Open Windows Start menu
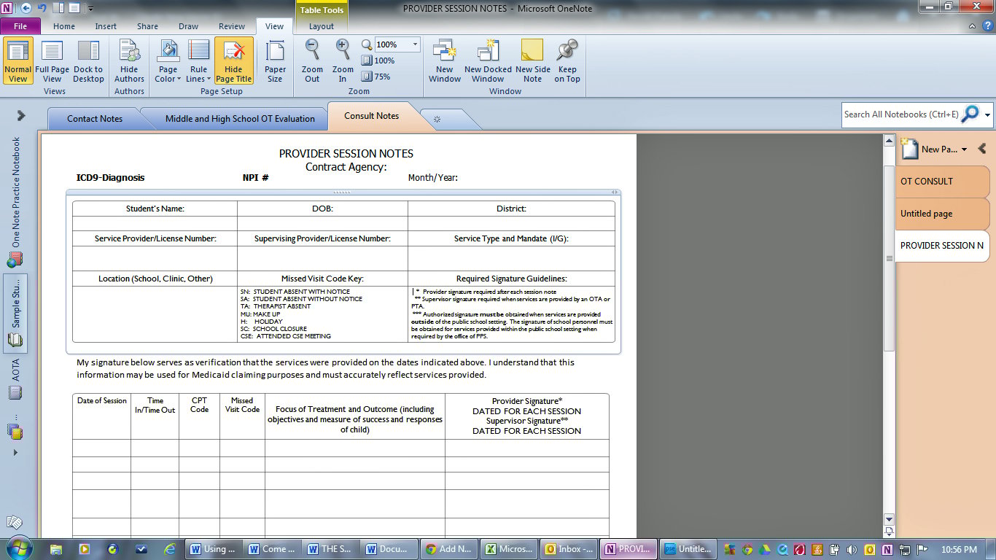Screen dimensions: 996x560 point(18,548)
